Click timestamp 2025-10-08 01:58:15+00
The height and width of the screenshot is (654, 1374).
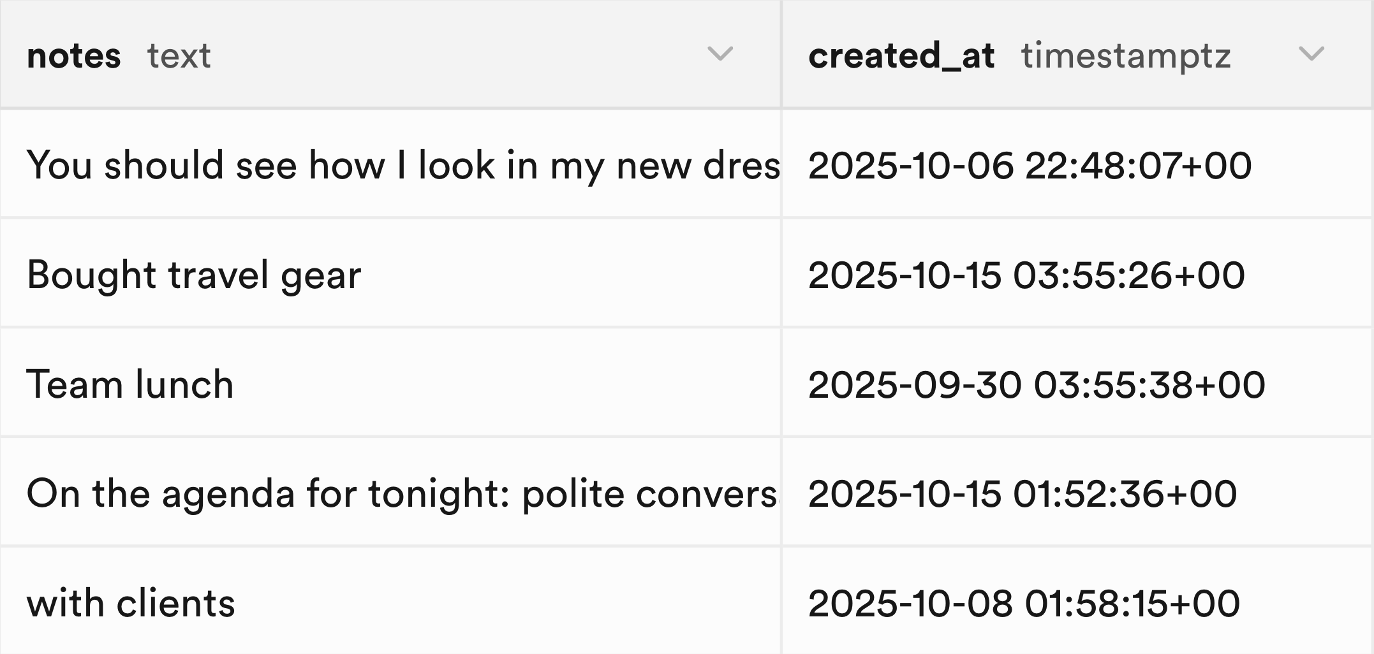pos(1023,603)
